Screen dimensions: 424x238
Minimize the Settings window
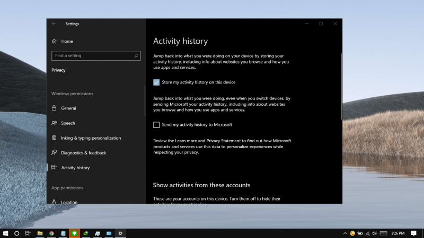click(x=307, y=24)
